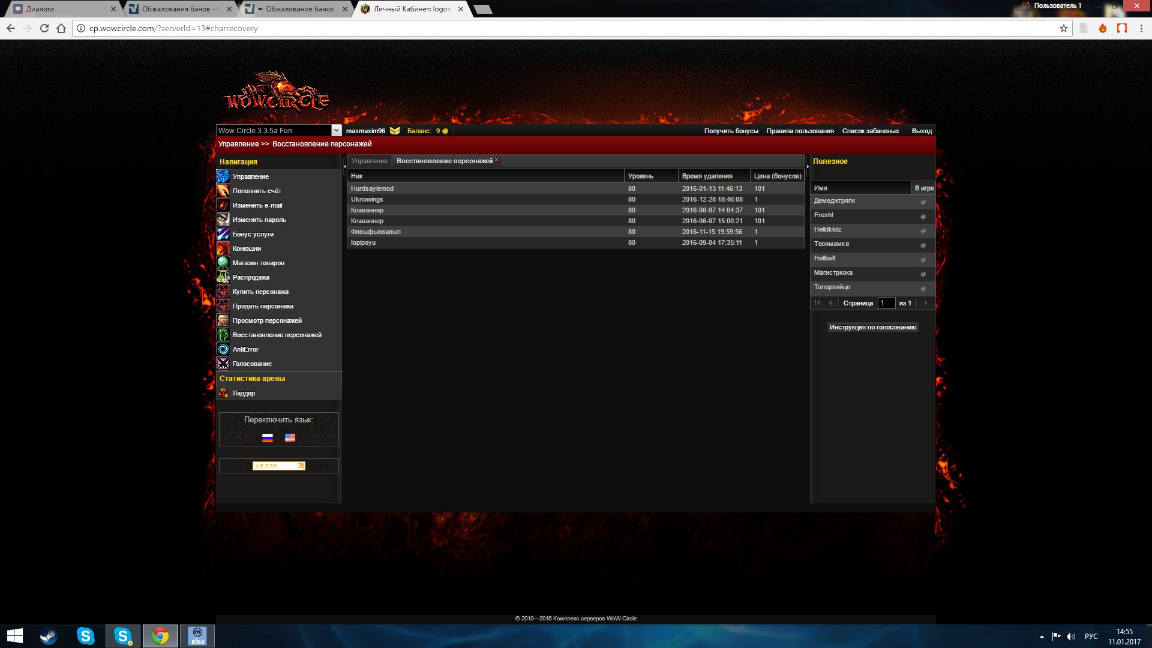Collapse the right Полезное panel splitter
The width and height of the screenshot is (1152, 648).
pyautogui.click(x=808, y=166)
